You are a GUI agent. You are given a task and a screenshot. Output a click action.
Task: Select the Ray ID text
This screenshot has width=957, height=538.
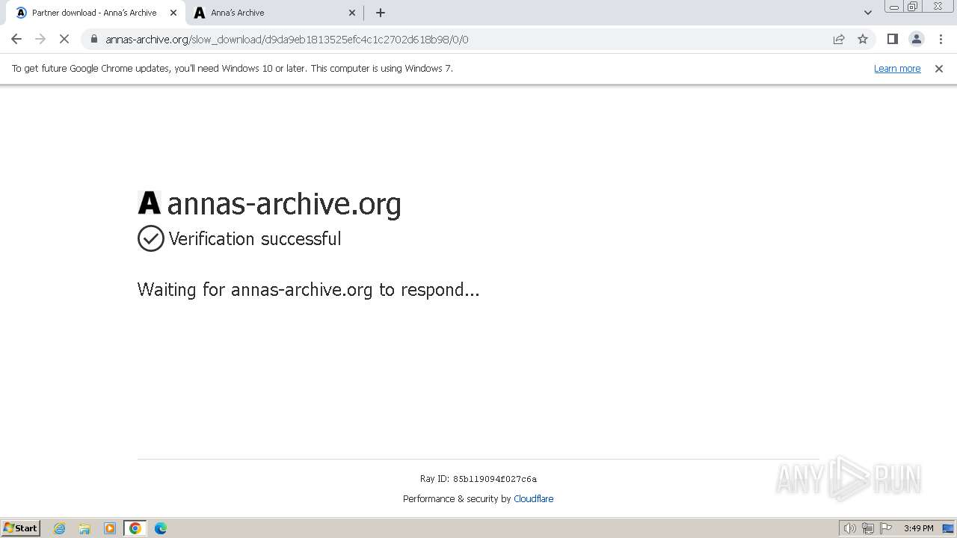pos(478,479)
